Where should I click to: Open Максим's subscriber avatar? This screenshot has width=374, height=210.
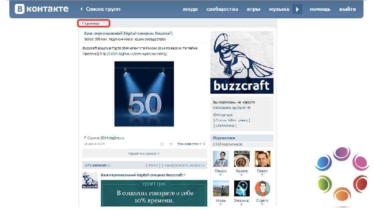tap(221, 159)
